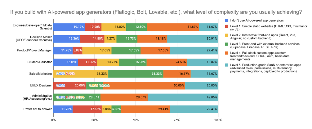Select the Sales/Marketing 33.33% green segment
The image size is (312, 129).
pos(136,74)
